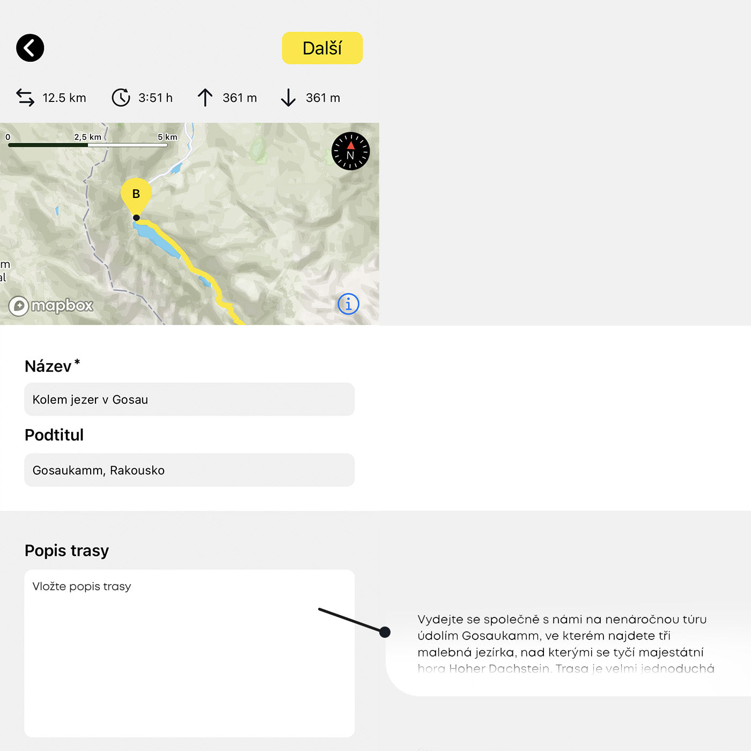Viewport: 751px width, 751px height.
Task: Reset map orientation with the compass
Action: 350,151
